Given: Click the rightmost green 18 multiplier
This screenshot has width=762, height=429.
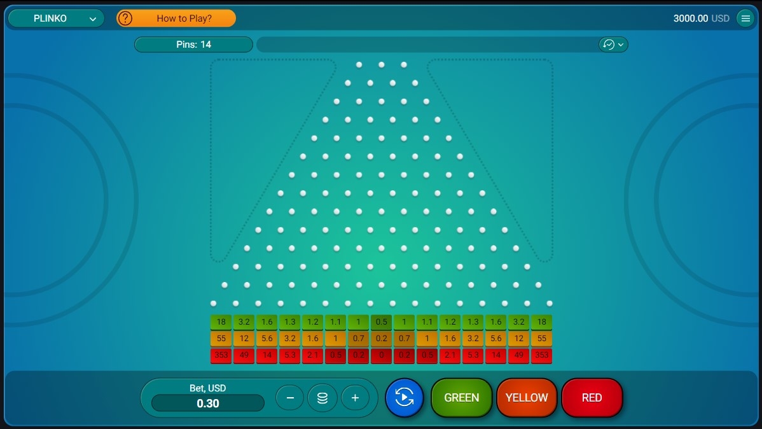Looking at the screenshot, I should click(542, 322).
